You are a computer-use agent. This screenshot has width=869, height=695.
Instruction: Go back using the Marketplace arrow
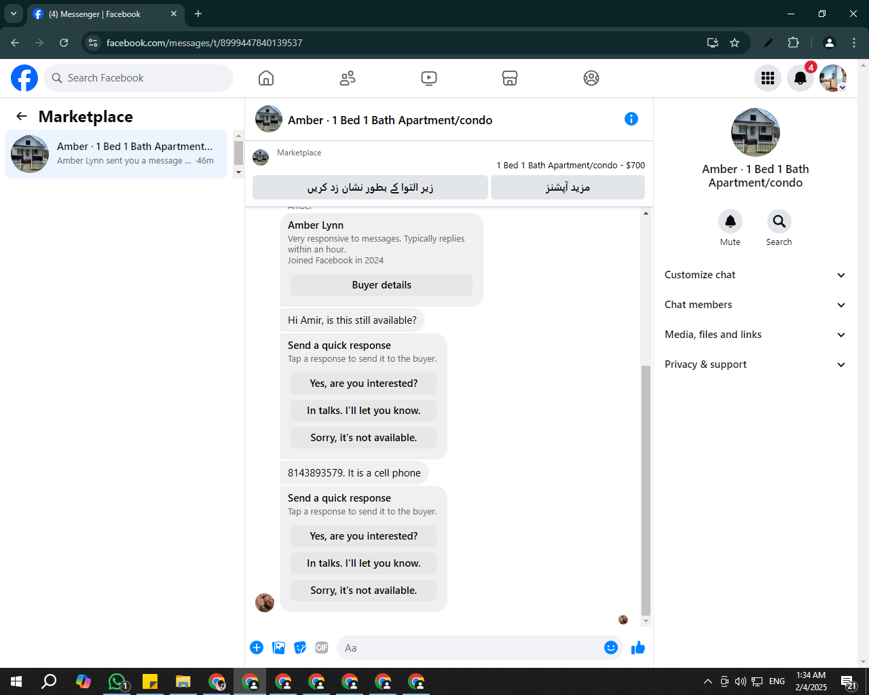[22, 117]
